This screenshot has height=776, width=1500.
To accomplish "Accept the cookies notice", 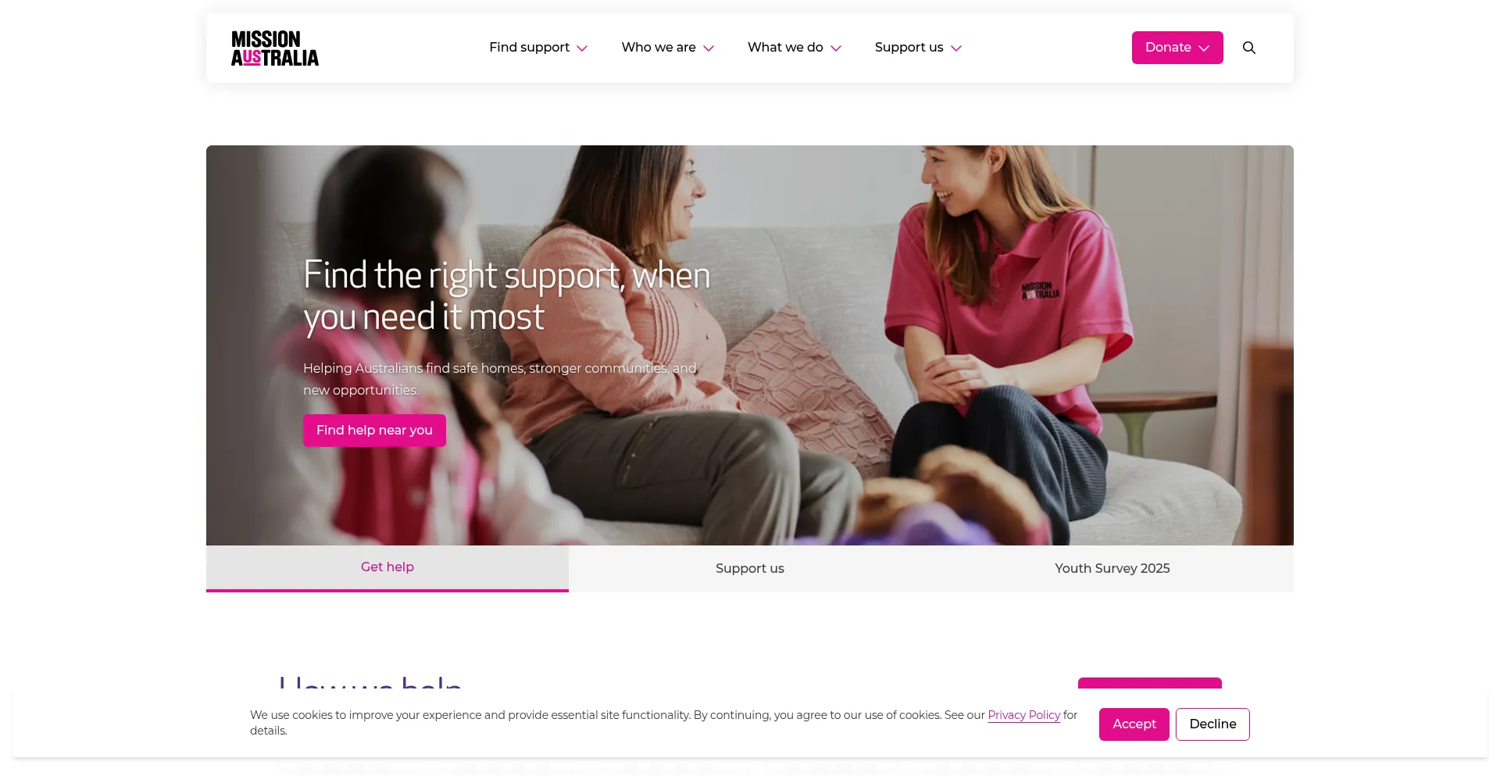I will point(1134,724).
